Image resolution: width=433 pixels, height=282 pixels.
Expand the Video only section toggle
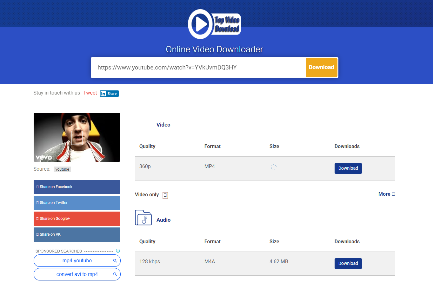point(165,195)
